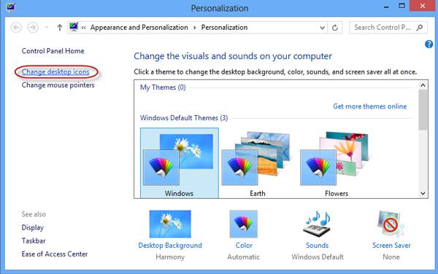
Task: Open the Screen Saver icon
Action: 391,224
